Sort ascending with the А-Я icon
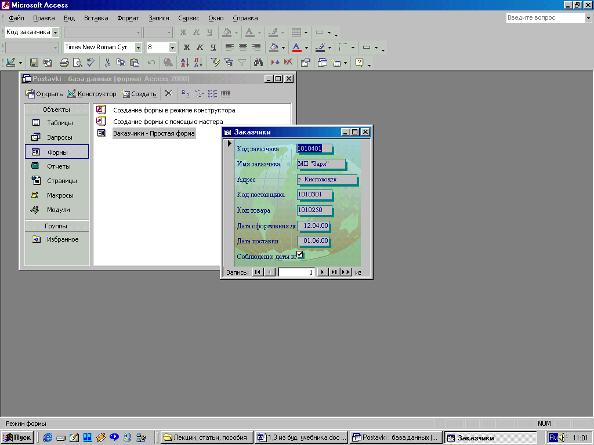This screenshot has height=445, width=594. point(185,63)
